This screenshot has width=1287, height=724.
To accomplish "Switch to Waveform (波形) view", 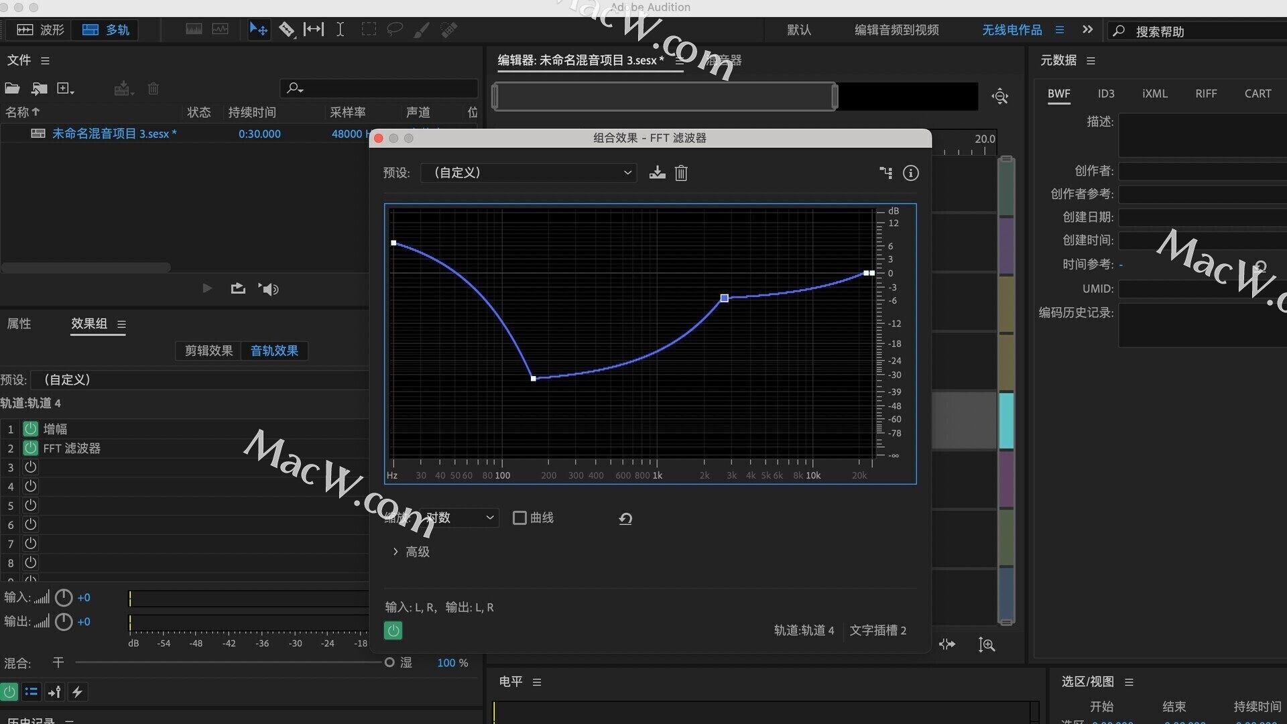I will (x=40, y=29).
